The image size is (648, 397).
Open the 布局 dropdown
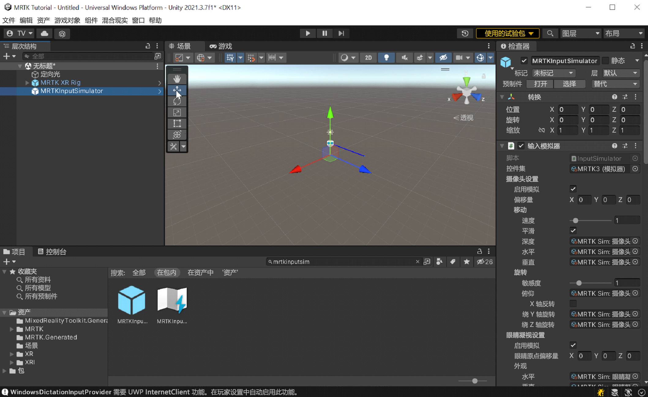pos(624,33)
